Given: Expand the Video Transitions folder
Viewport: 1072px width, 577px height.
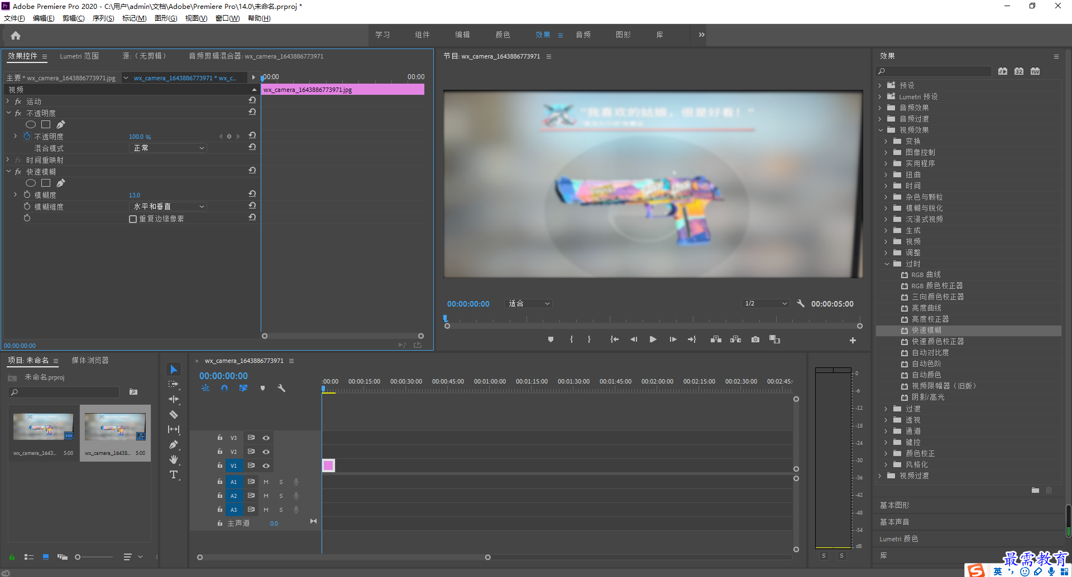Looking at the screenshot, I should (880, 476).
